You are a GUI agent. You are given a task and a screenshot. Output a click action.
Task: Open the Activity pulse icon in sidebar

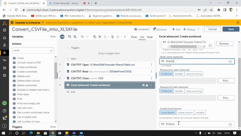[x=5, y=60]
